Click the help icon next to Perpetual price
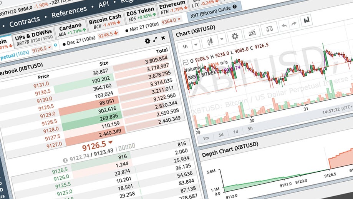This screenshot has height=199, width=353. (x=55, y=45)
